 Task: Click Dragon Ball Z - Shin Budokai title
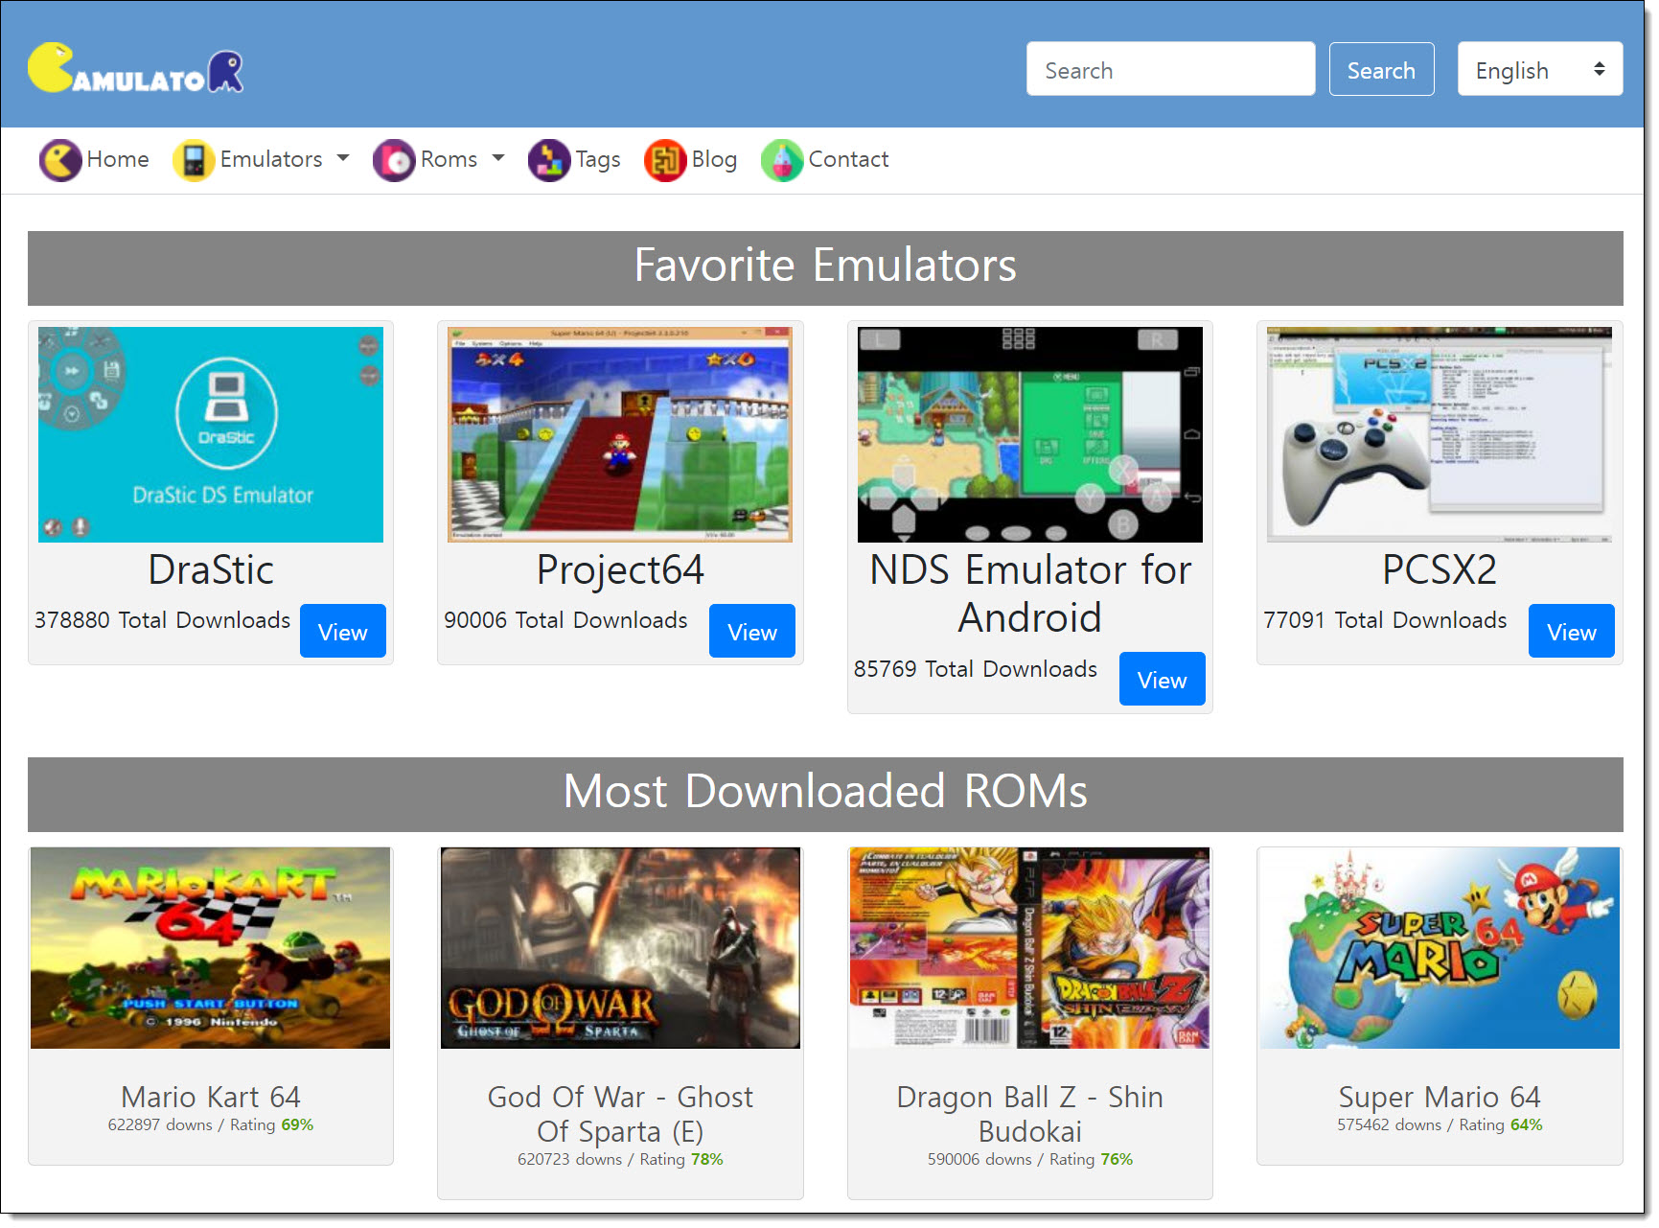(x=1030, y=1113)
